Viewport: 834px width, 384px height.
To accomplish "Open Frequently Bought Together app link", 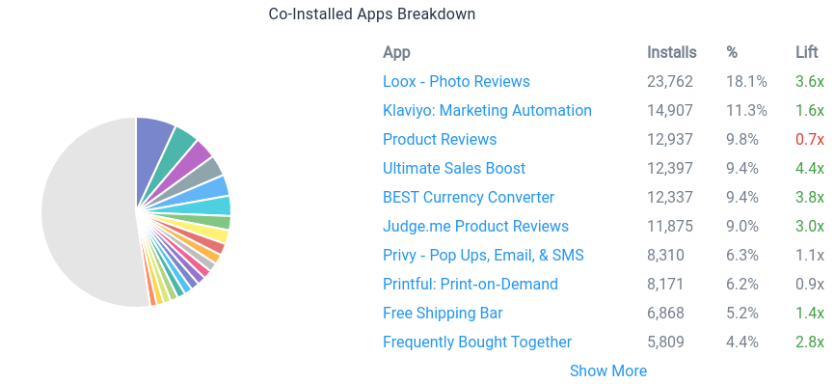I will [x=477, y=342].
